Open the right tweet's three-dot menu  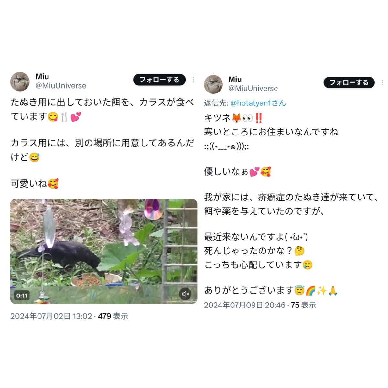[382, 82]
